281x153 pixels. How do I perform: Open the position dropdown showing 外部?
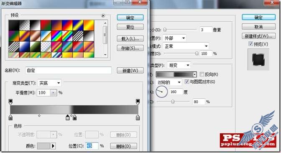(174, 38)
